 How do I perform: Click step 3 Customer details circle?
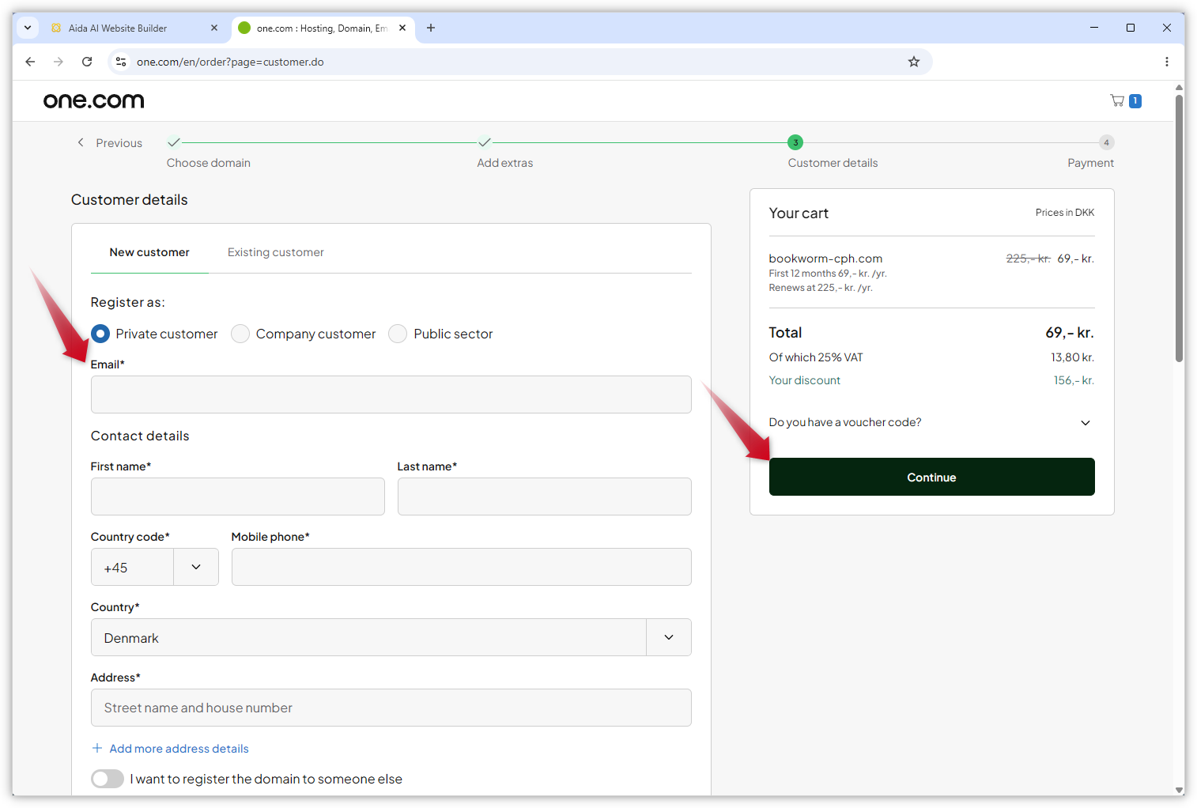[795, 142]
